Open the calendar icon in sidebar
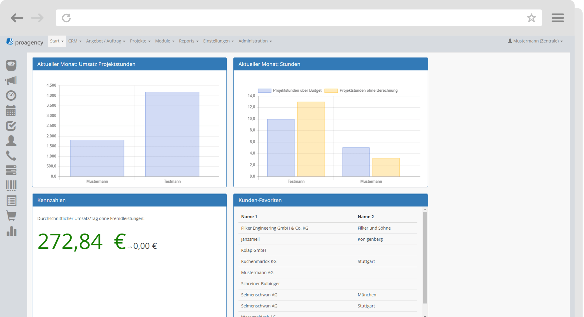 11,110
